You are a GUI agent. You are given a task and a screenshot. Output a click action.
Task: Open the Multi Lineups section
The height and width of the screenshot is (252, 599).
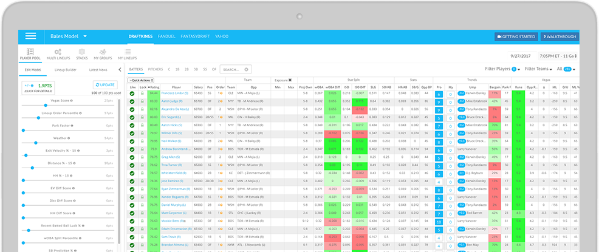click(58, 54)
